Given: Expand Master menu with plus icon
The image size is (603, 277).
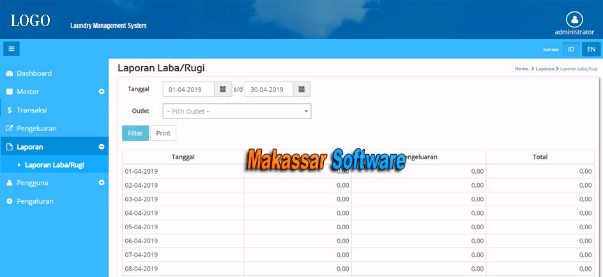Looking at the screenshot, I should [x=102, y=92].
